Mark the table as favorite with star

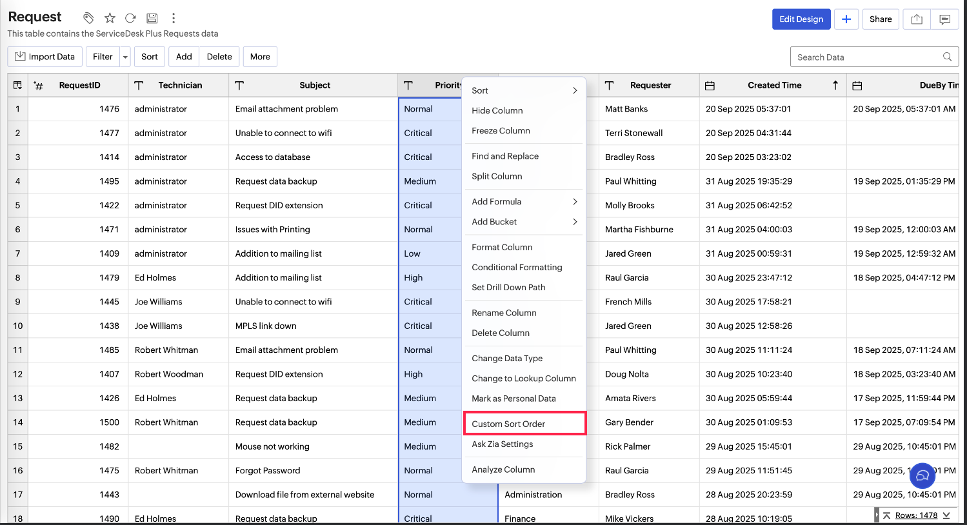[110, 18]
